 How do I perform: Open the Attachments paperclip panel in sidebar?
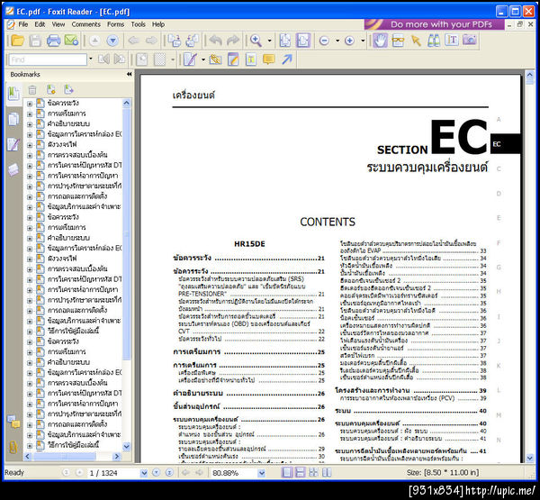click(13, 447)
